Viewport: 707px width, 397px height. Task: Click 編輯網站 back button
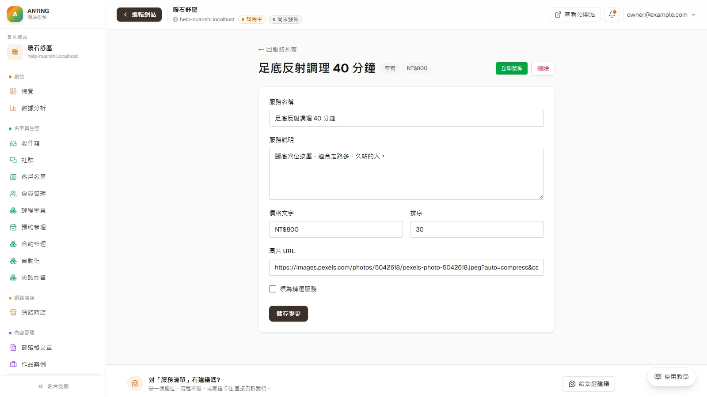(x=139, y=15)
